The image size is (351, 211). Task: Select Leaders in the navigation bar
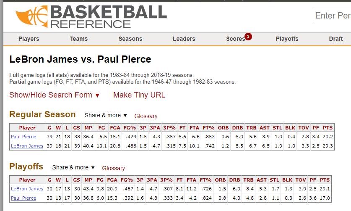coord(184,39)
